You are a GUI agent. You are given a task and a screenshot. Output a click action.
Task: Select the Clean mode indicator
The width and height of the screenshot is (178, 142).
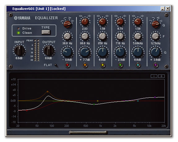(x=18, y=33)
